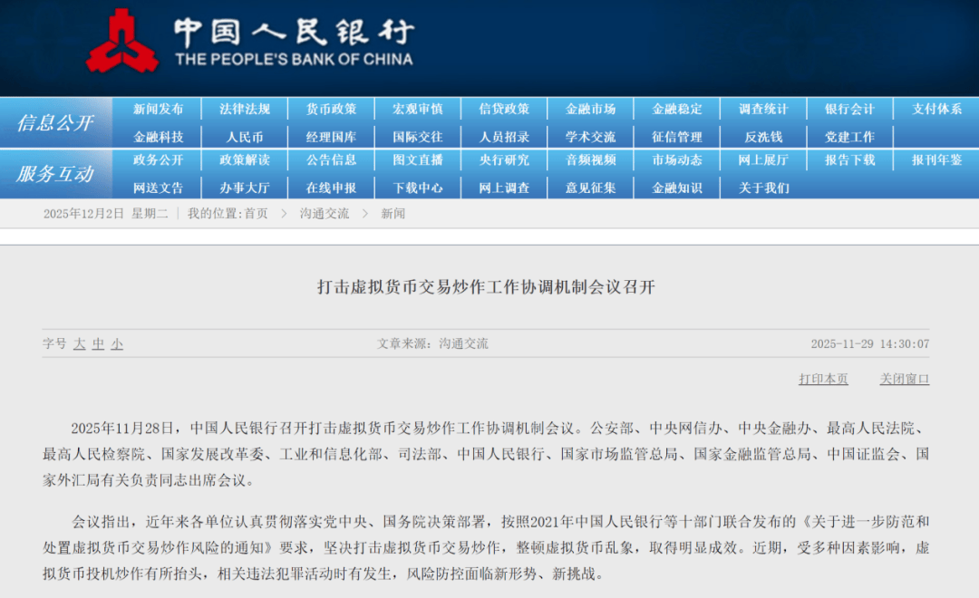
Task: Click the People's Bank of China logo
Action: coord(121,41)
